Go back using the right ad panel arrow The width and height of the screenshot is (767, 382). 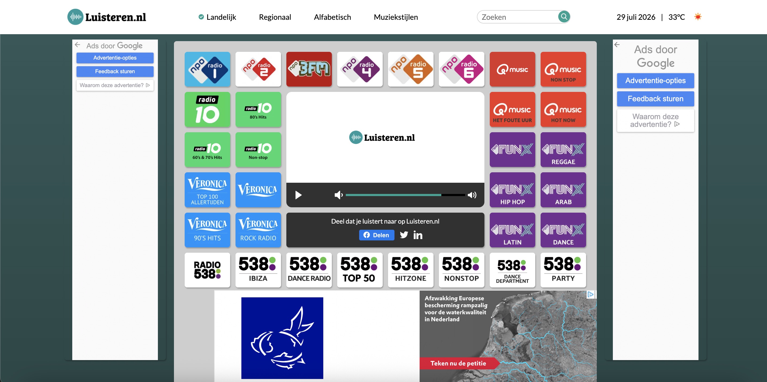617,45
